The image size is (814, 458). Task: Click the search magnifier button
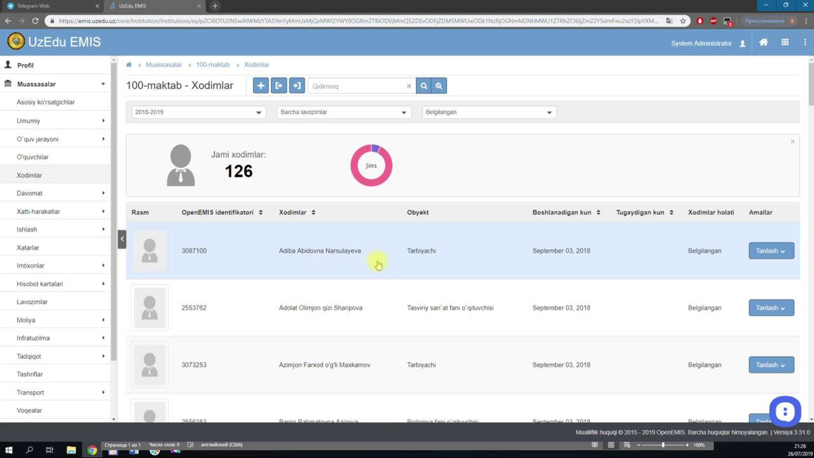[424, 86]
